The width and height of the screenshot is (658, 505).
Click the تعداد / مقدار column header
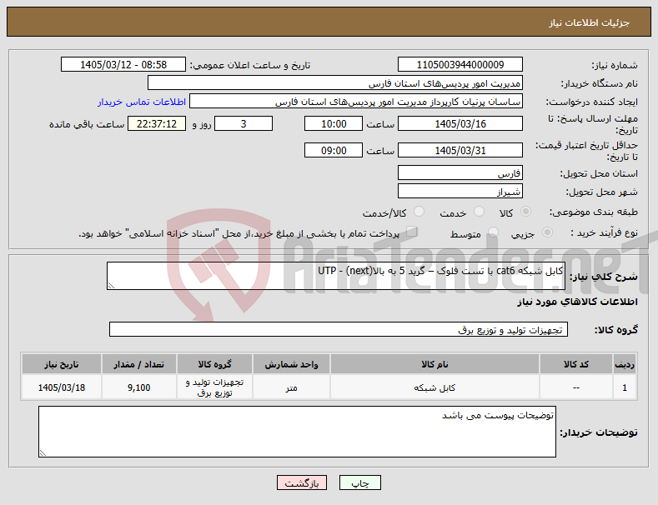tap(139, 364)
